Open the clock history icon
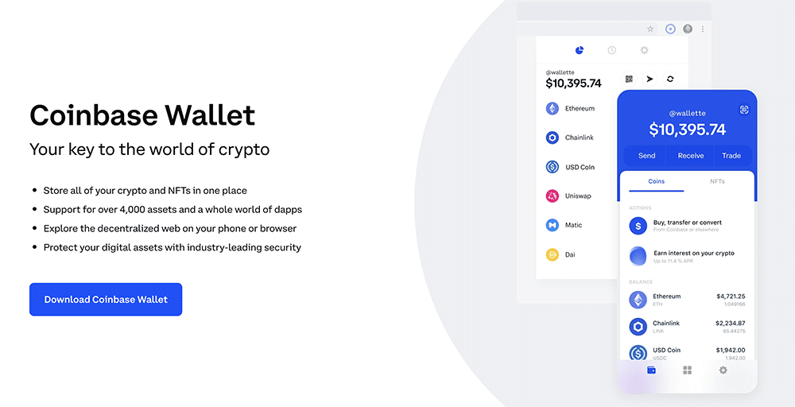795x407 pixels. (x=612, y=49)
